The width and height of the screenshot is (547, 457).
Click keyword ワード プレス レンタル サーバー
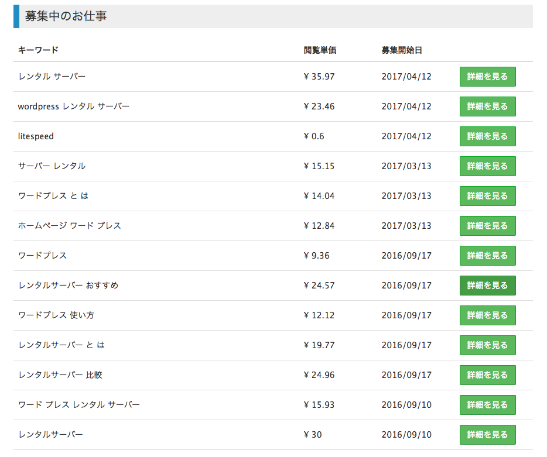click(x=79, y=405)
